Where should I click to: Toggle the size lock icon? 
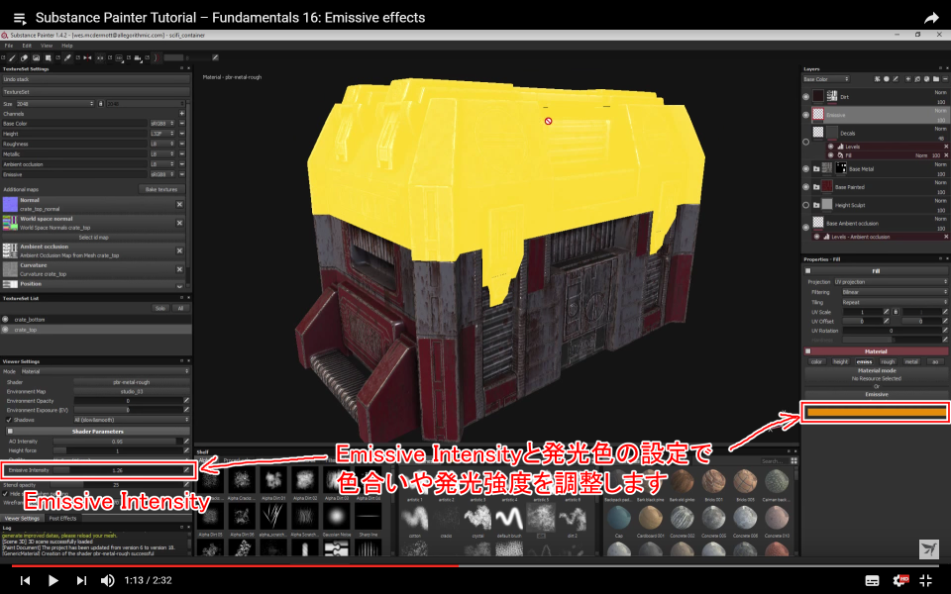click(101, 104)
